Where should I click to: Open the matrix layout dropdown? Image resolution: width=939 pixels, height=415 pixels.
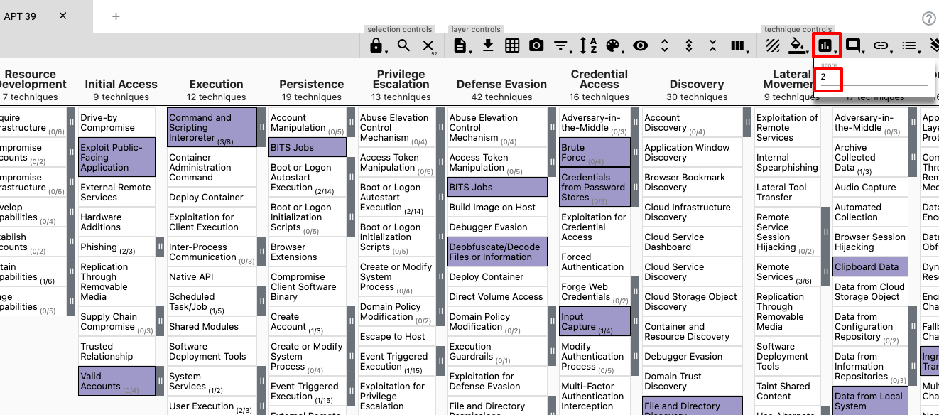[739, 45]
